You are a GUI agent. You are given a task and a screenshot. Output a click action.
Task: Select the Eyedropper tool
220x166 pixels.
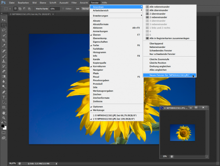point(4,46)
